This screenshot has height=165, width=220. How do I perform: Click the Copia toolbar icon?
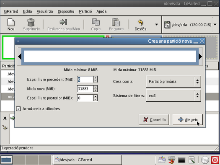pos(96,22)
